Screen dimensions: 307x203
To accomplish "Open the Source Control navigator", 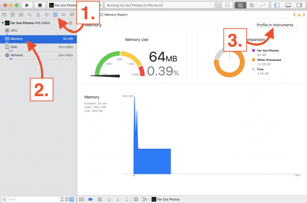I will point(13,15).
